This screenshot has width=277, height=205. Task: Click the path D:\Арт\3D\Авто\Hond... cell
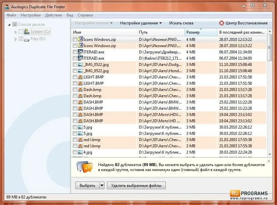[160, 71]
